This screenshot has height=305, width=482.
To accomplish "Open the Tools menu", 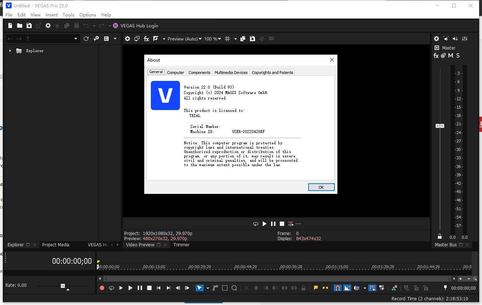I will tap(68, 15).
